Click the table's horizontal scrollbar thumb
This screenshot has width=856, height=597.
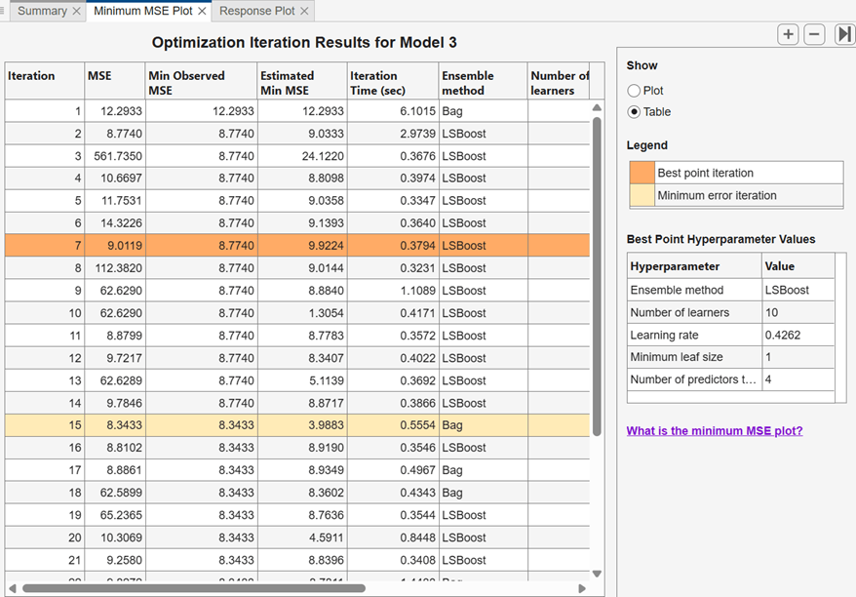click(194, 588)
